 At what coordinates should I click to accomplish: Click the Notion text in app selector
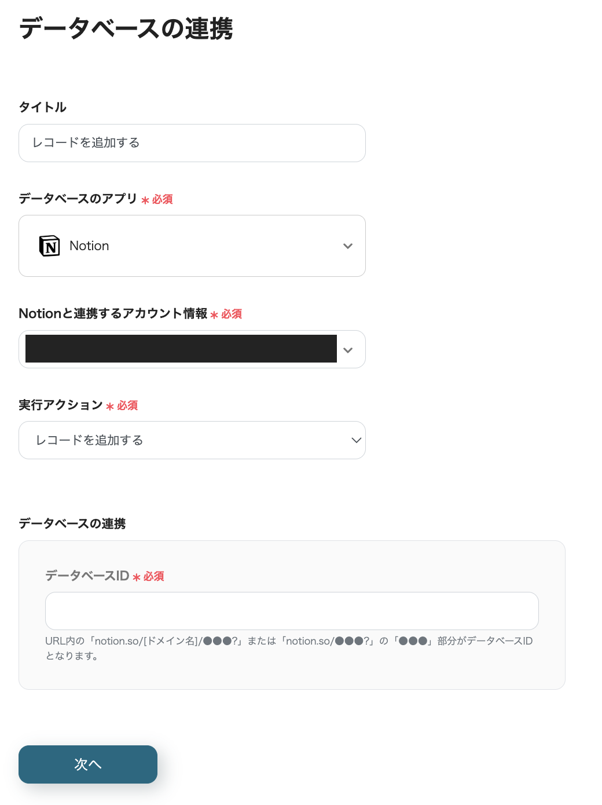pos(89,246)
